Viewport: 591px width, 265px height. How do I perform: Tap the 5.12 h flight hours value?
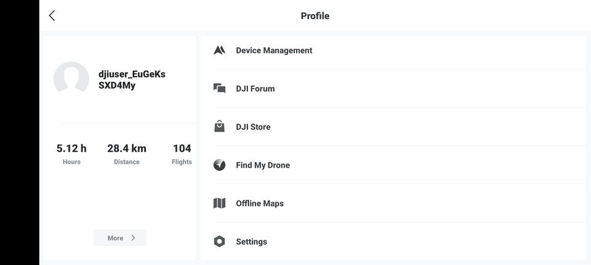[x=71, y=148]
